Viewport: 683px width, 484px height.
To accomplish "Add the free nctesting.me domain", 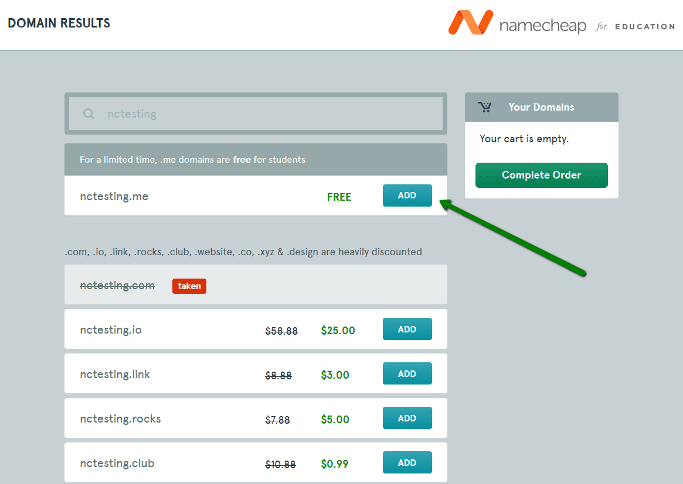I will (x=407, y=195).
